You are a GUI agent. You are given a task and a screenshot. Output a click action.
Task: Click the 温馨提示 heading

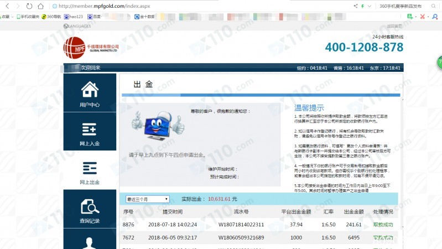309,108
